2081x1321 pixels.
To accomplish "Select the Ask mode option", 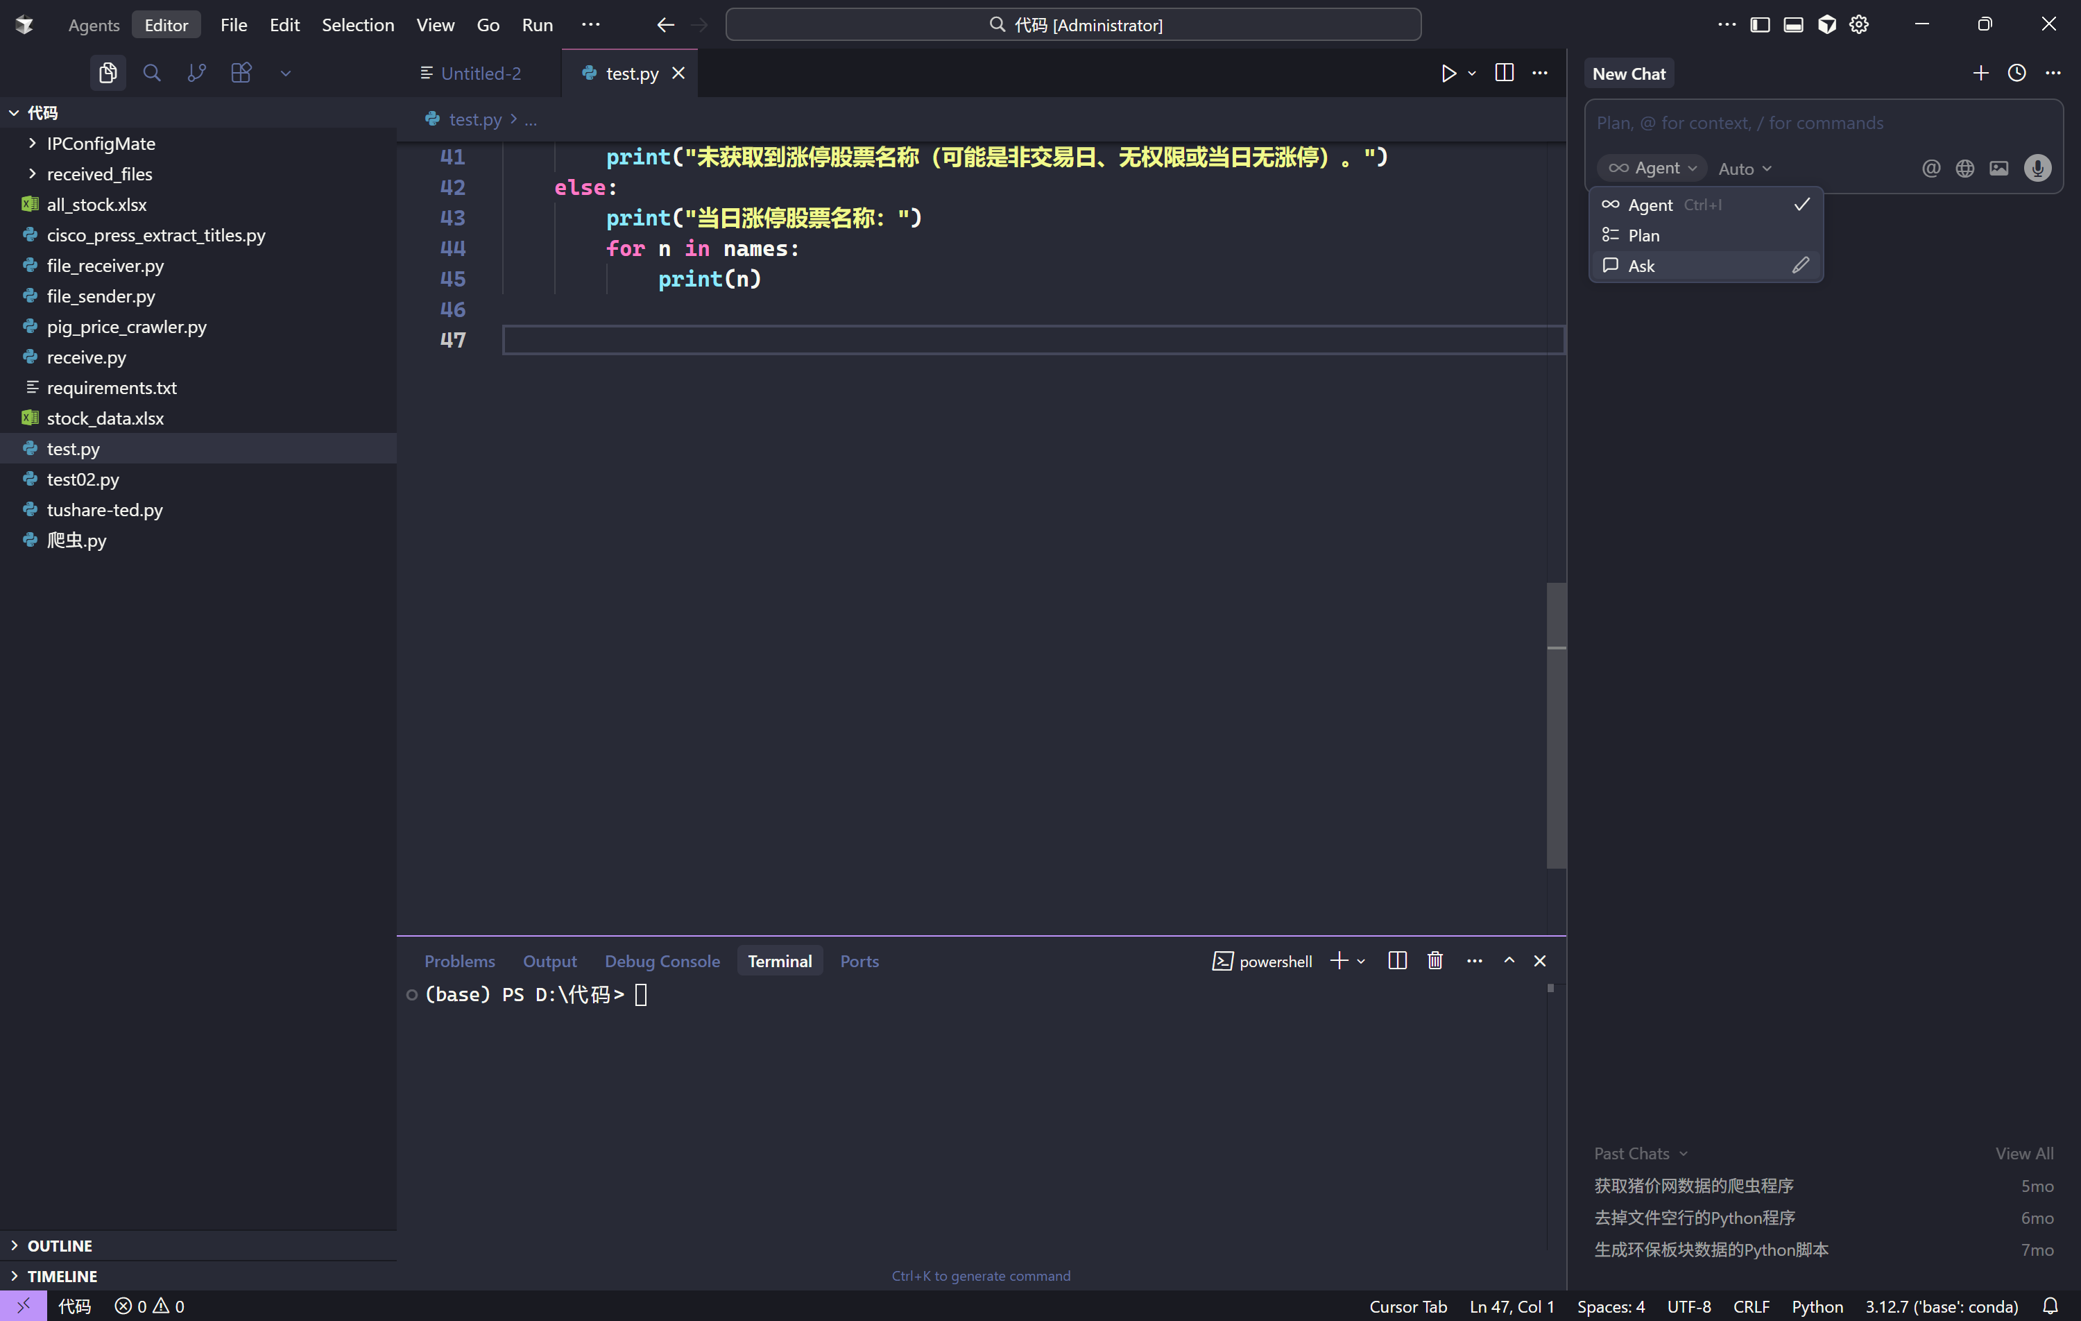I will coord(1641,266).
